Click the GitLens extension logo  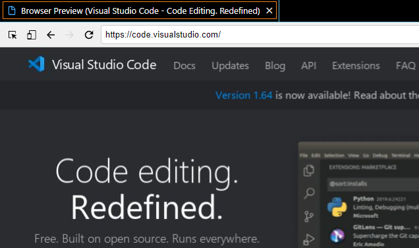click(x=337, y=236)
